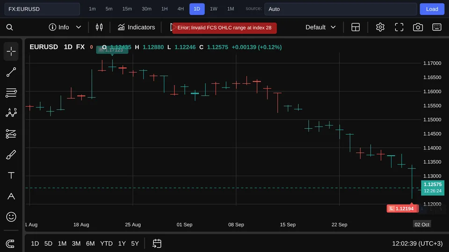Screen dimensions: 449x252
Task: Click the high marker H 1.17123
Action: [x=112, y=50]
